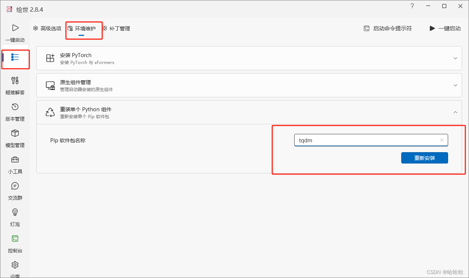The image size is (469, 278).
Task: Click the Pip package name text field
Action: (366, 140)
